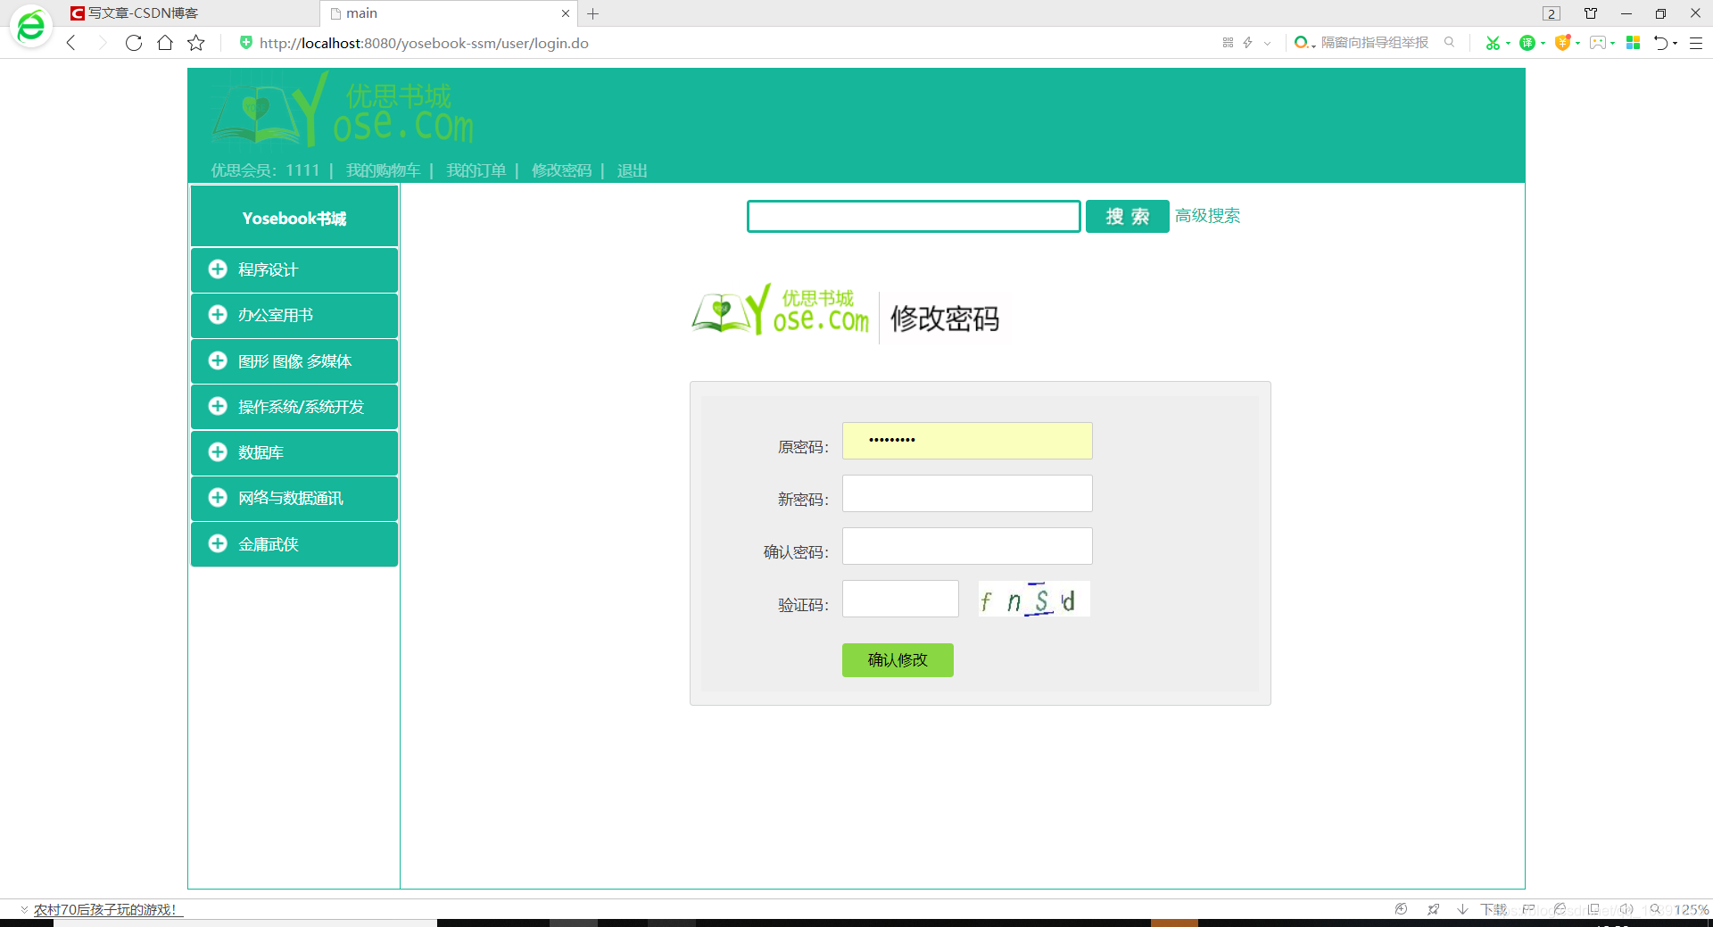Click the browser back arrow
This screenshot has width=1713, height=927.
(x=71, y=43)
